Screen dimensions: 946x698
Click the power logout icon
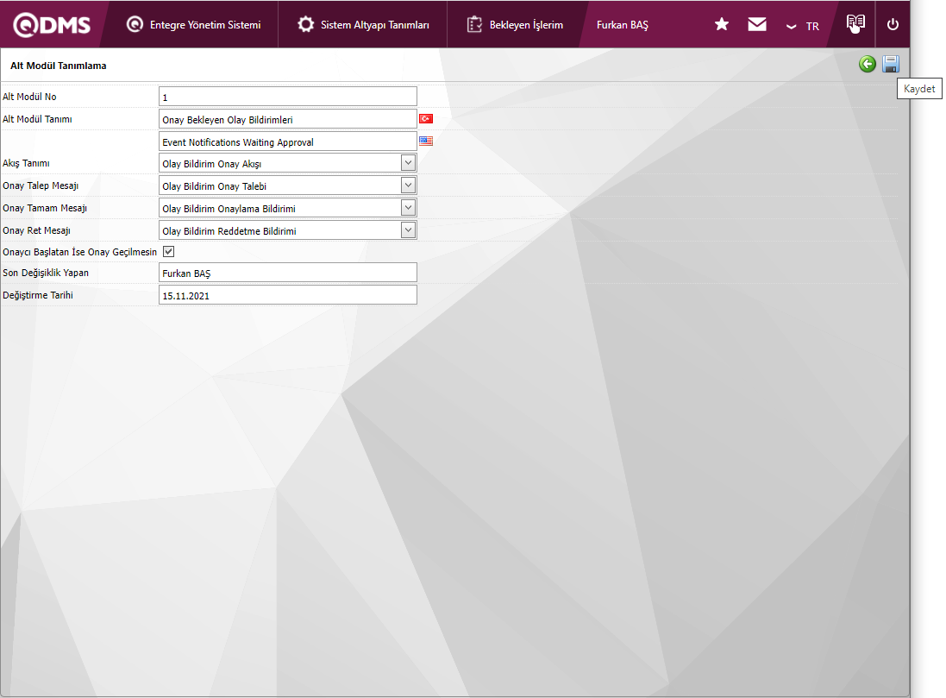click(893, 24)
